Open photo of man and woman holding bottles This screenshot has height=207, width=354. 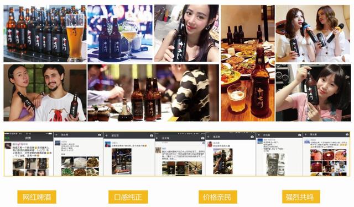(x=45, y=93)
